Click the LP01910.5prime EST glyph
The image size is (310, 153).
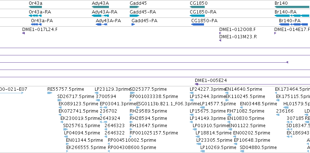point(195,129)
